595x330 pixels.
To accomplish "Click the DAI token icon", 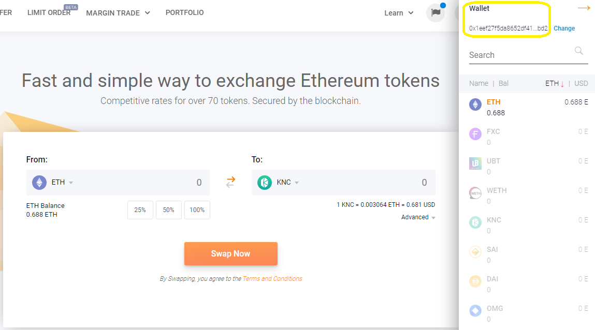I will [475, 281].
